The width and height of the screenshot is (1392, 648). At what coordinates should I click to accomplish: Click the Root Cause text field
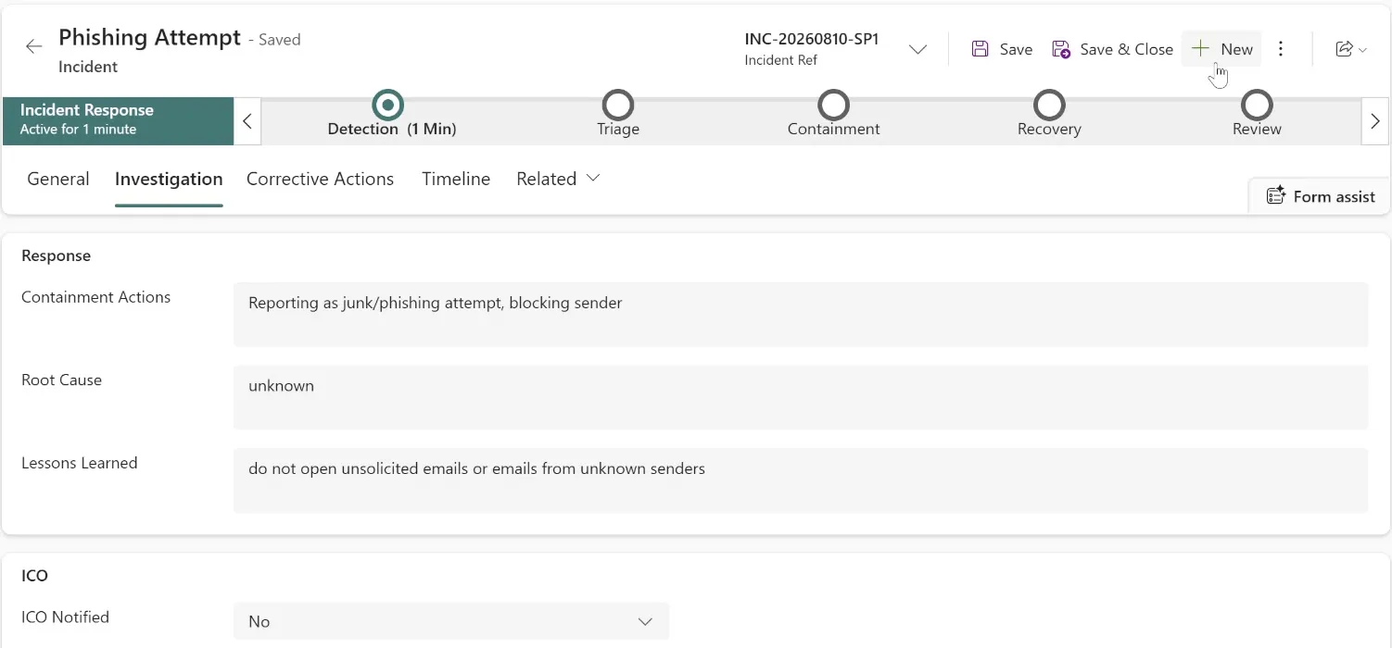(801, 397)
